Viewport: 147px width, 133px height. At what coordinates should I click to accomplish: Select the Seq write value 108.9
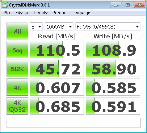point(113,50)
